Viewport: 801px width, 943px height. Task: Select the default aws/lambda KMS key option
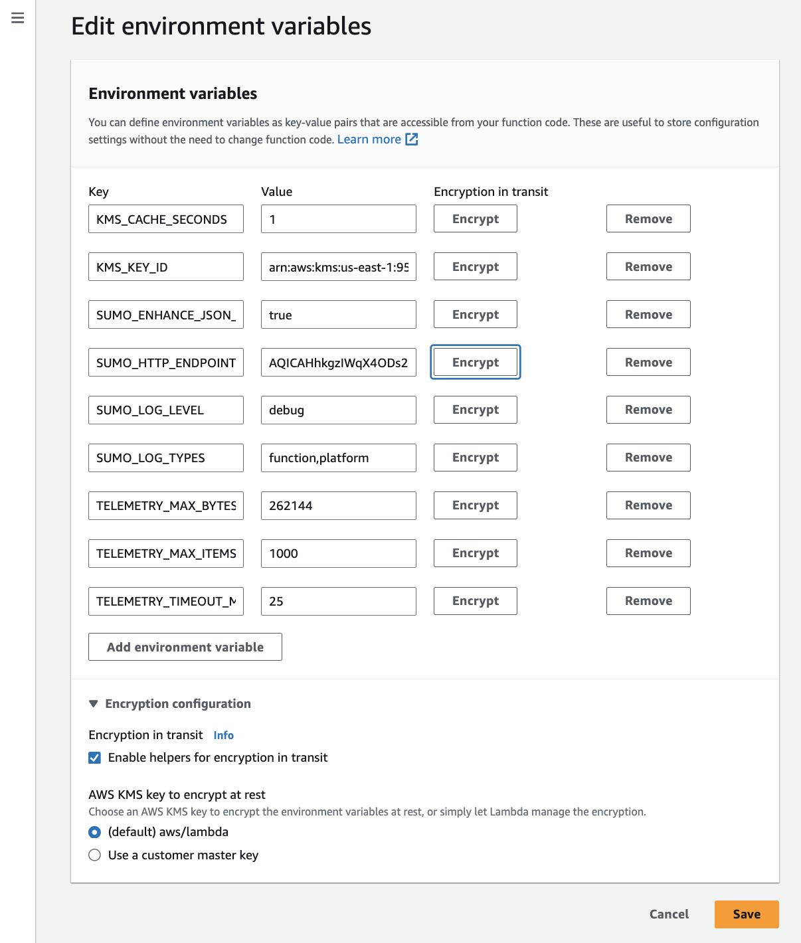(x=95, y=831)
